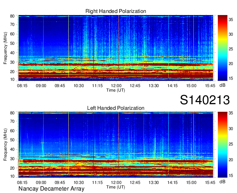
Task: Click 60 MHz tick on Left Handed frequency axis
Action: pos(12,130)
